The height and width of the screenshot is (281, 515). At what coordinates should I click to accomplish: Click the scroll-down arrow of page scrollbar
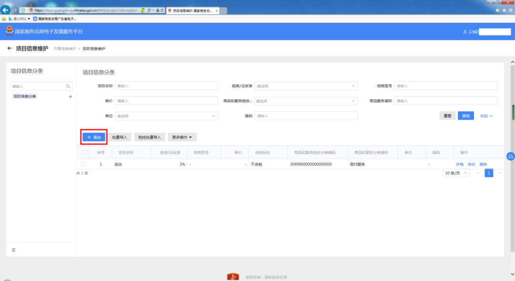click(x=512, y=274)
